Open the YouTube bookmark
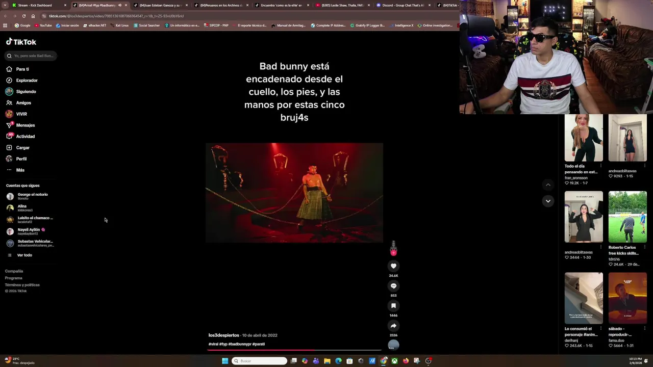Image resolution: width=653 pixels, height=367 pixels. 43,25
